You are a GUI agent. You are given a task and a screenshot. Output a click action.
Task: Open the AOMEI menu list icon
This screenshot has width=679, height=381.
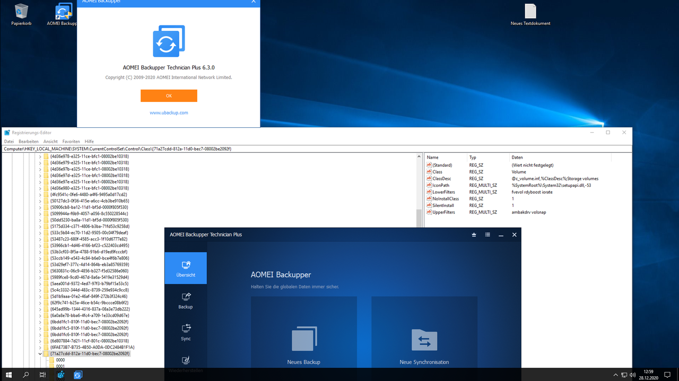[488, 235]
